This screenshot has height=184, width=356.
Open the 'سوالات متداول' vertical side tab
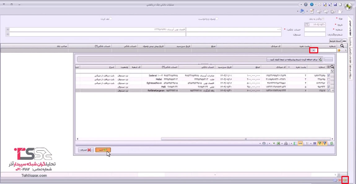coord(350,72)
